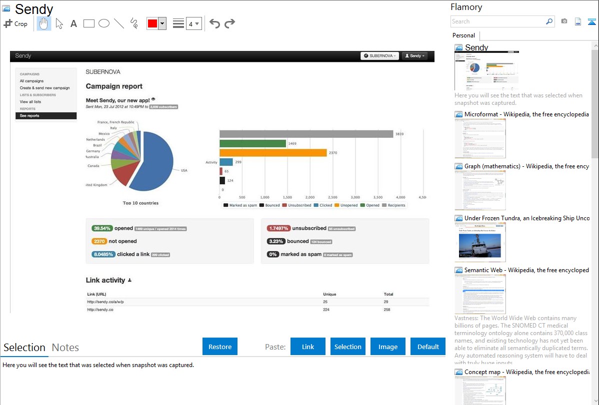Paste as Image
Screen dimensions: 599x405
point(387,347)
